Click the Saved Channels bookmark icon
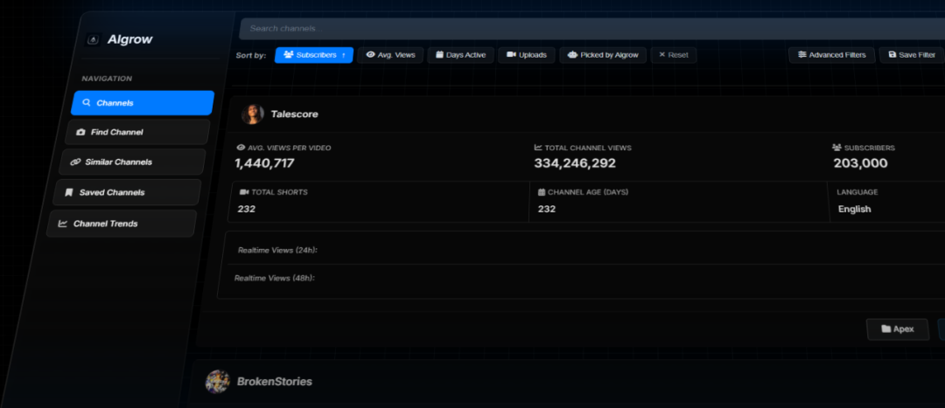This screenshot has width=945, height=408. click(x=69, y=192)
